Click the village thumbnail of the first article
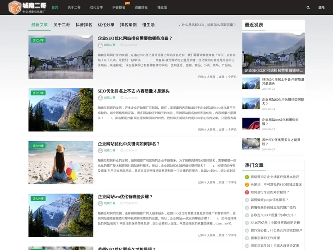333x250 pixels. pyautogui.click(x=61, y=57)
